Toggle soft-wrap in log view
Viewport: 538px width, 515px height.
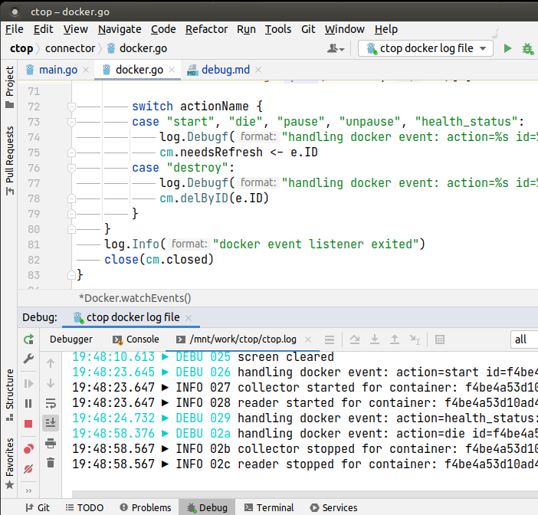click(51, 403)
